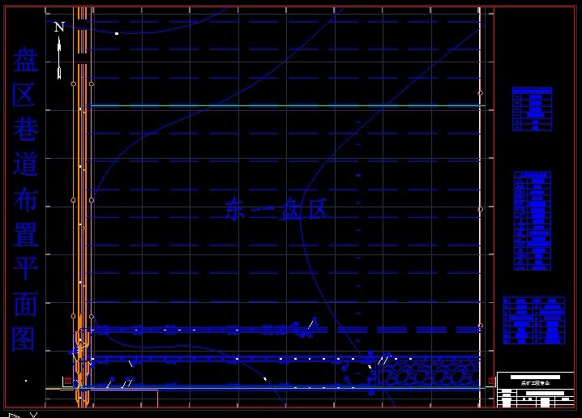Select the 置 character in the vertical title
Image resolution: width=582 pixels, height=418 pixels.
pos(25,233)
